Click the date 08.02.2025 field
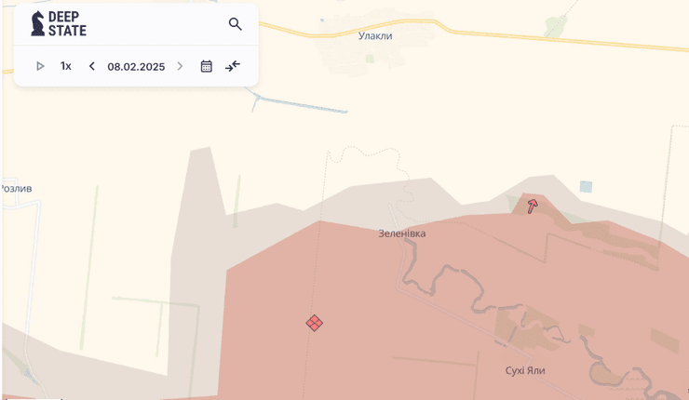Image resolution: width=689 pixels, height=400 pixels. [136, 66]
